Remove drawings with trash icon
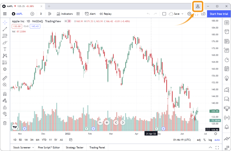Viewport: 231px width, 151px height. tap(5, 123)
